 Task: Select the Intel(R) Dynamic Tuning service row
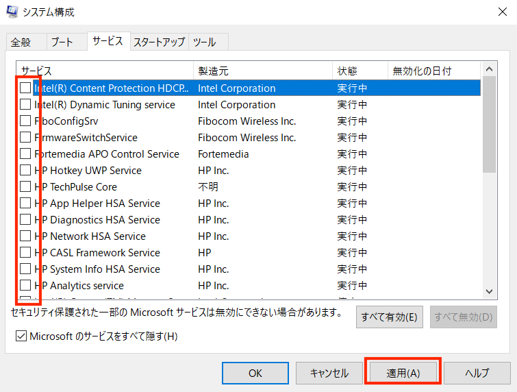pyautogui.click(x=250, y=105)
